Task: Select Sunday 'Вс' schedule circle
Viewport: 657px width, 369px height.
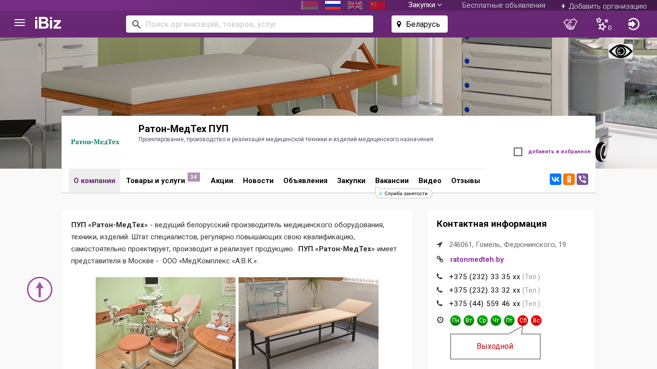Action: (x=536, y=320)
